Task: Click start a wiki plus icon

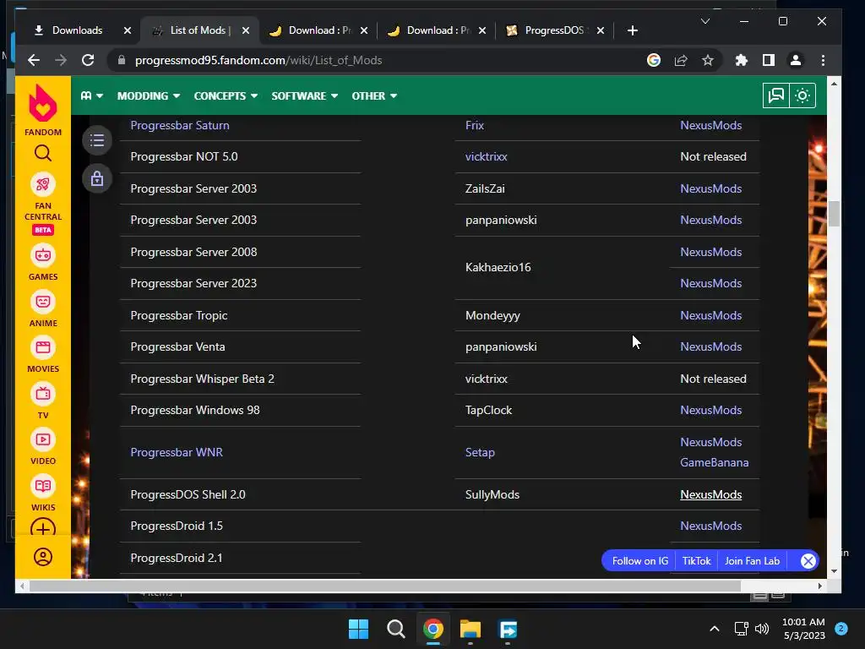Action: [x=42, y=529]
